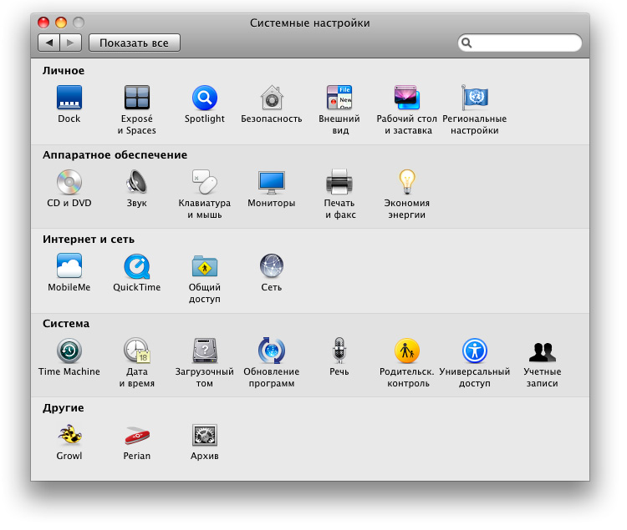Viewport: 627px width, 530px height.
Task: Open the Архив preferences pane
Action: (x=204, y=435)
